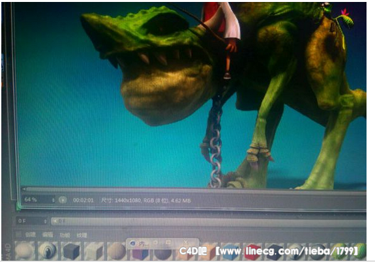Maximize the small 内 floating window
The width and height of the screenshot is (375, 262).
(169, 242)
